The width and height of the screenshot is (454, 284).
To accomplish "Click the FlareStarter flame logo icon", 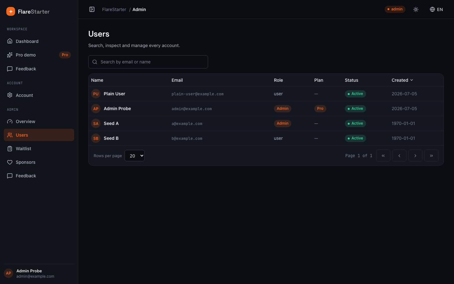I will tap(11, 11).
